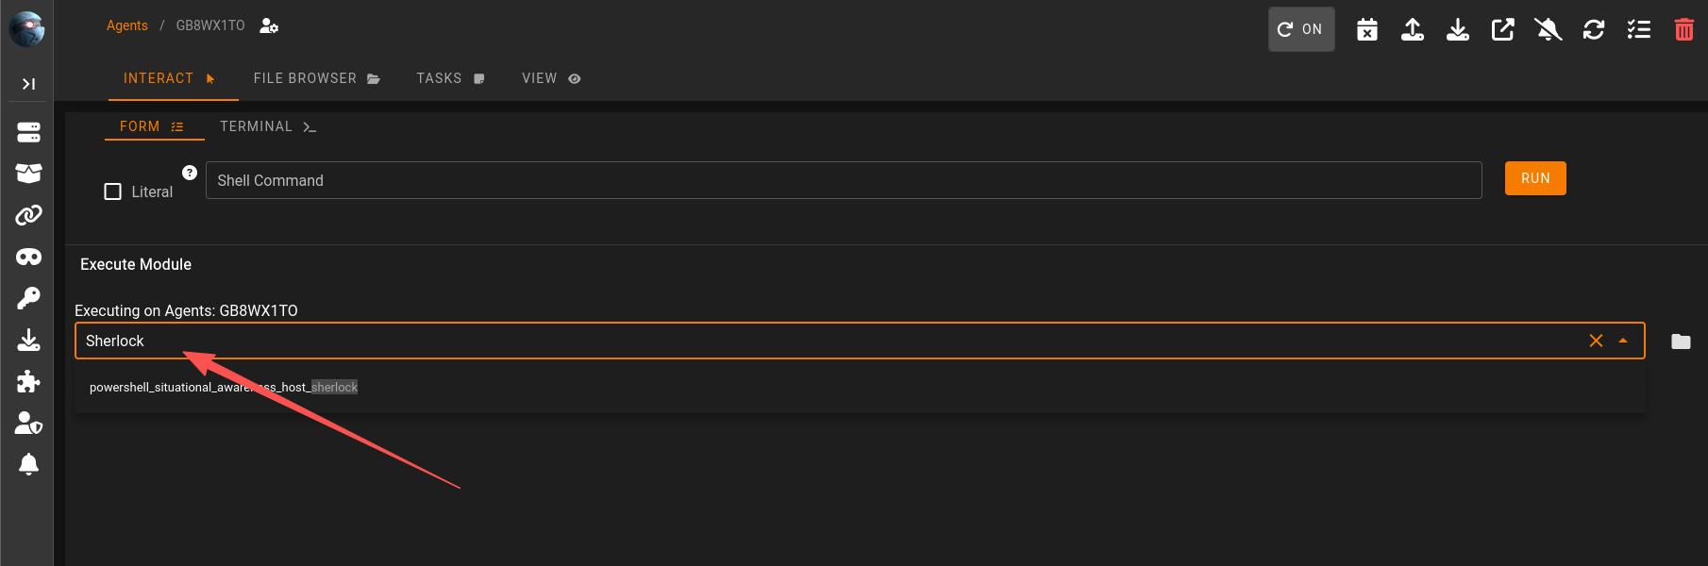Click the folder icon beside module field
This screenshot has width=1708, height=566.
click(x=1681, y=341)
